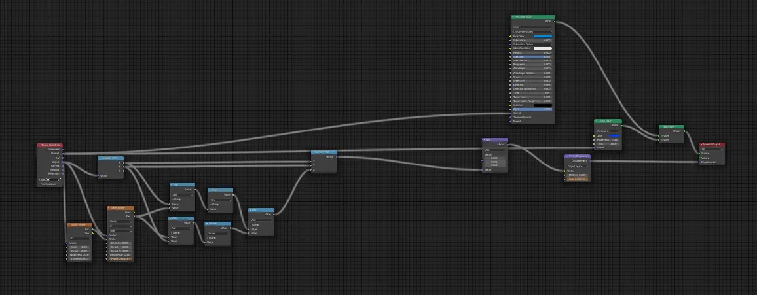Open the 3D dimensions dropdown in Noise Texture
This screenshot has width=757, height=295.
point(79,239)
